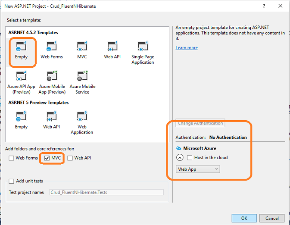Click the empty project template description text
Viewport: 290px width, 225px height.
[x=230, y=33]
